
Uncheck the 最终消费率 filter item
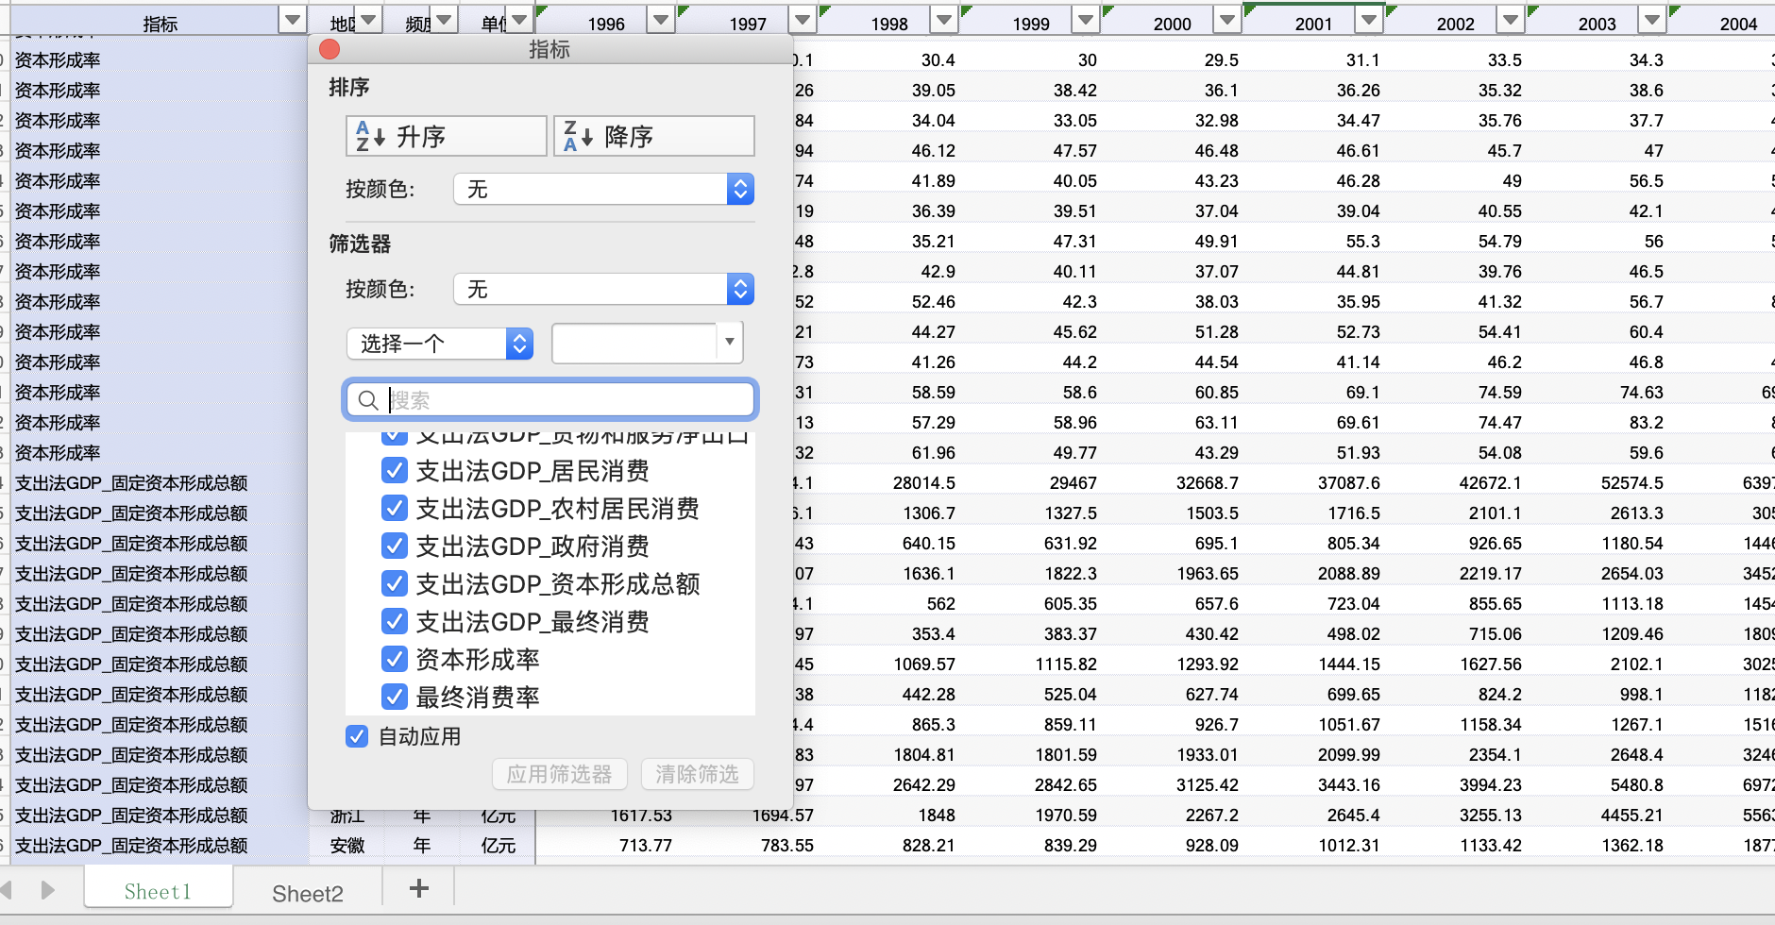click(x=395, y=697)
